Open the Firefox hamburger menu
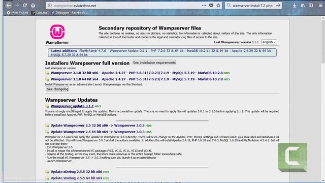Viewport: 325px width, 183px height. (320, 6)
